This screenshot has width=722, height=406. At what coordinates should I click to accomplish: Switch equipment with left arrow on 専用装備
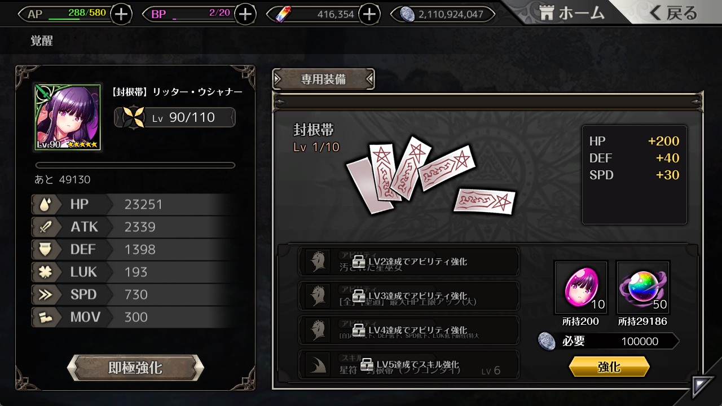tap(279, 80)
